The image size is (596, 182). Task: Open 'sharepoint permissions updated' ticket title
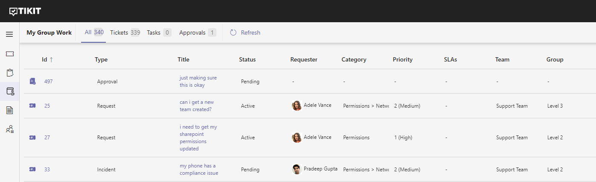click(x=199, y=138)
